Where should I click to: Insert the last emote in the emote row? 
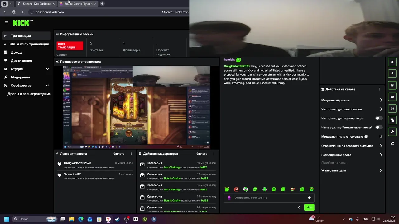click(311, 189)
